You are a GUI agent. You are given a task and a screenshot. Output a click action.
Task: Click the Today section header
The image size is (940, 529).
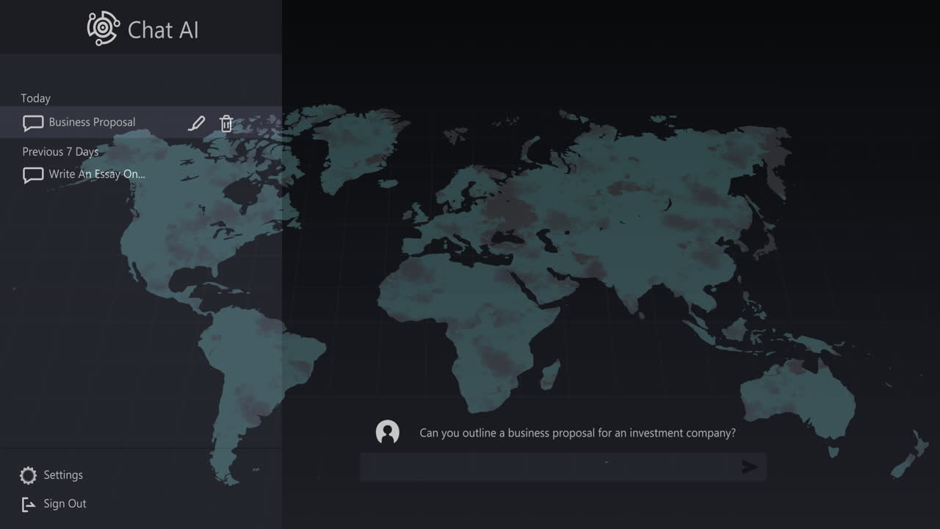click(35, 98)
